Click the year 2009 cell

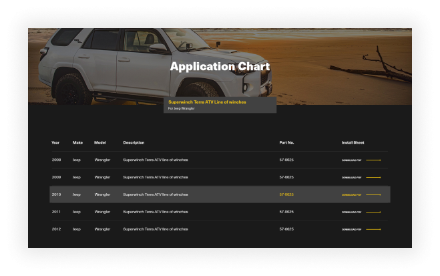click(x=56, y=177)
